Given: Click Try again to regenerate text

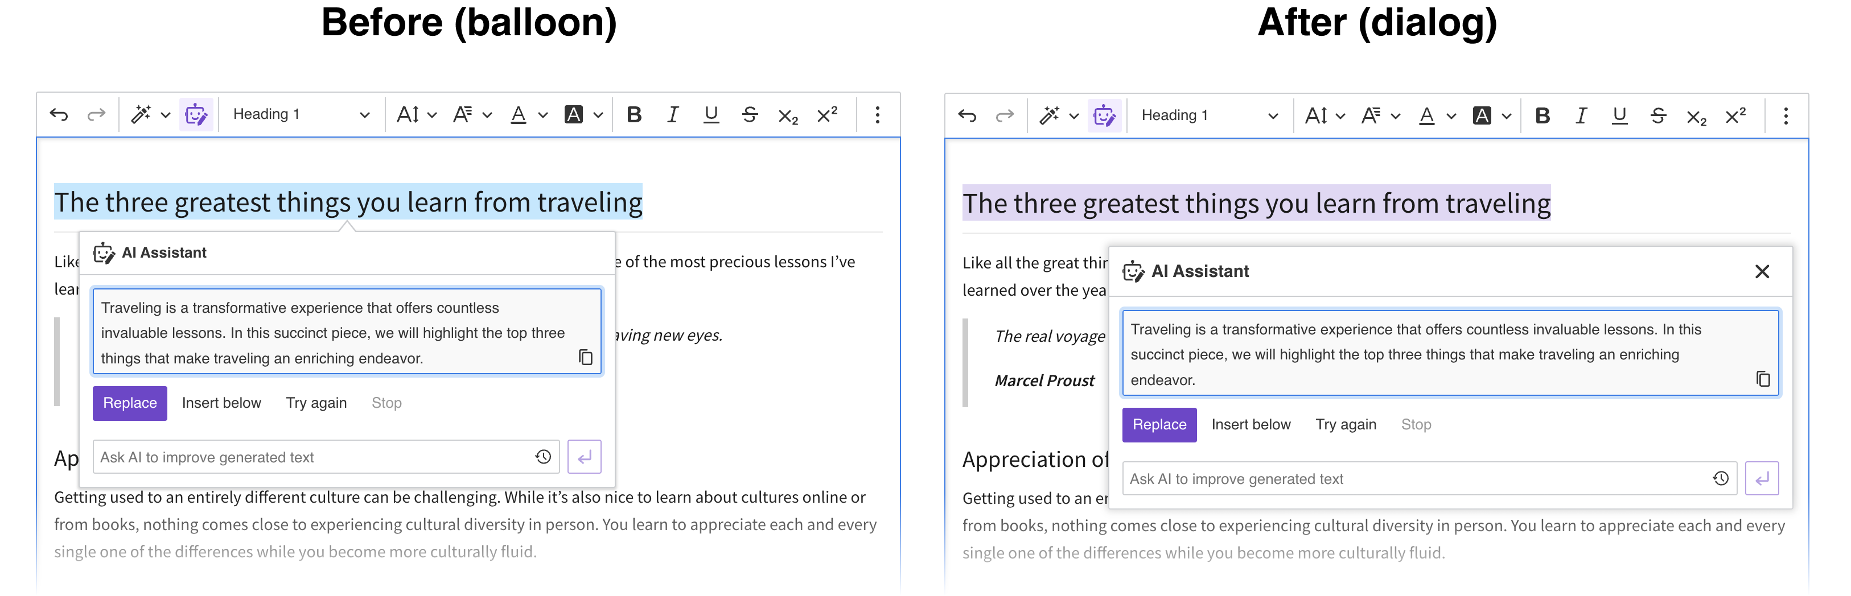Looking at the screenshot, I should [x=316, y=403].
